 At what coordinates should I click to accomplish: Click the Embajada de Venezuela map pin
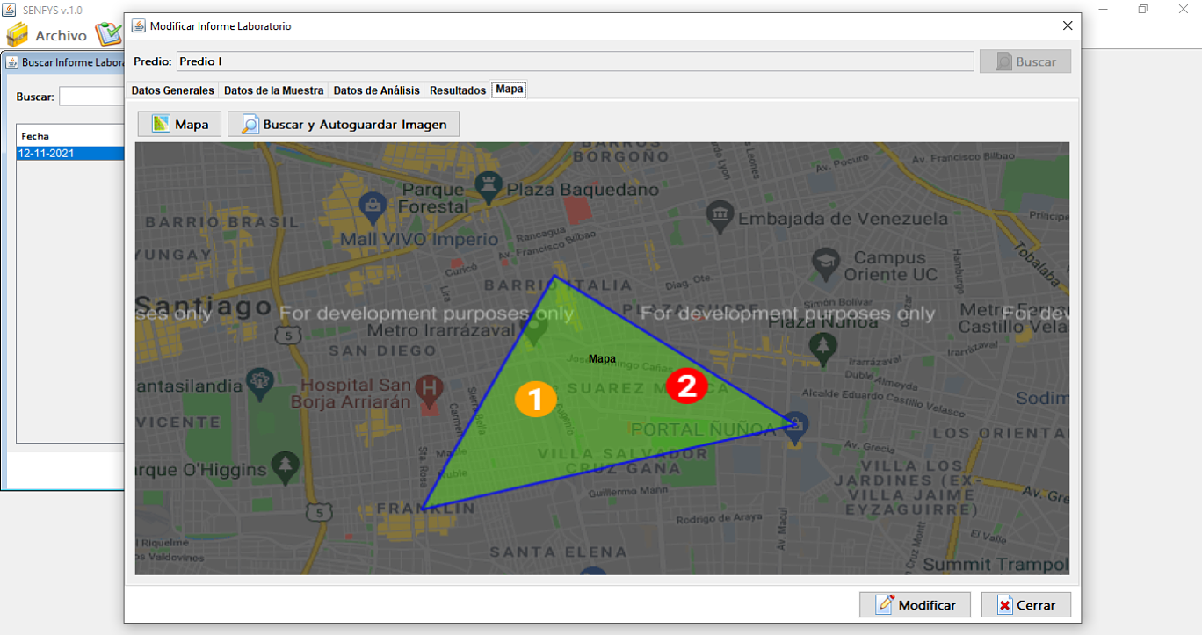tap(720, 217)
